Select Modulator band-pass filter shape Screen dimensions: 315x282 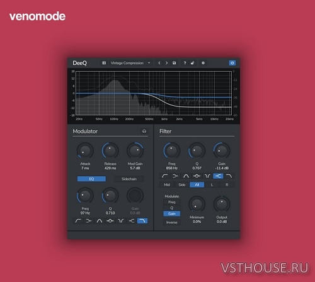tap(110, 221)
